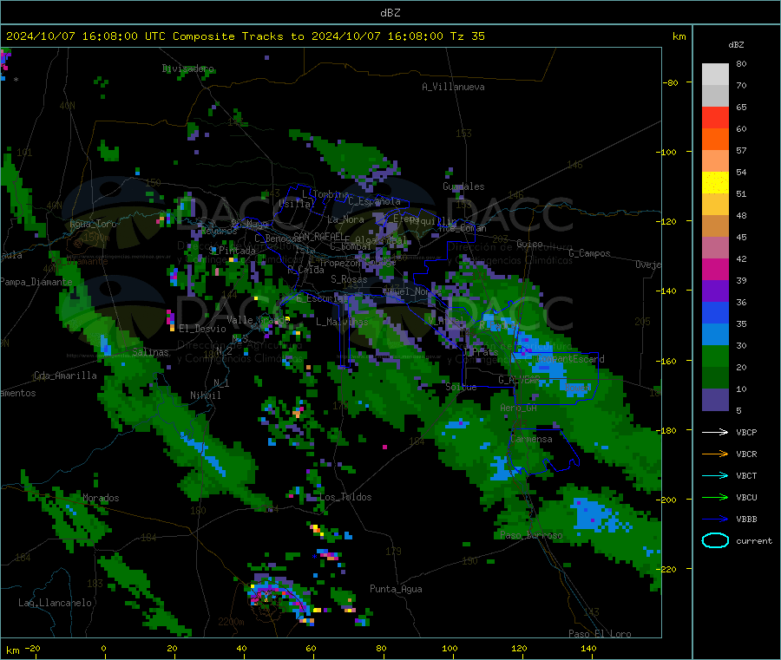Click the Pampa_Diamante map label
The width and height of the screenshot is (781, 660).
(x=36, y=282)
